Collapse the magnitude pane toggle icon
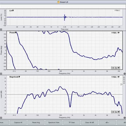This screenshot has width=126, height=126. pyautogui.click(x=1, y=118)
